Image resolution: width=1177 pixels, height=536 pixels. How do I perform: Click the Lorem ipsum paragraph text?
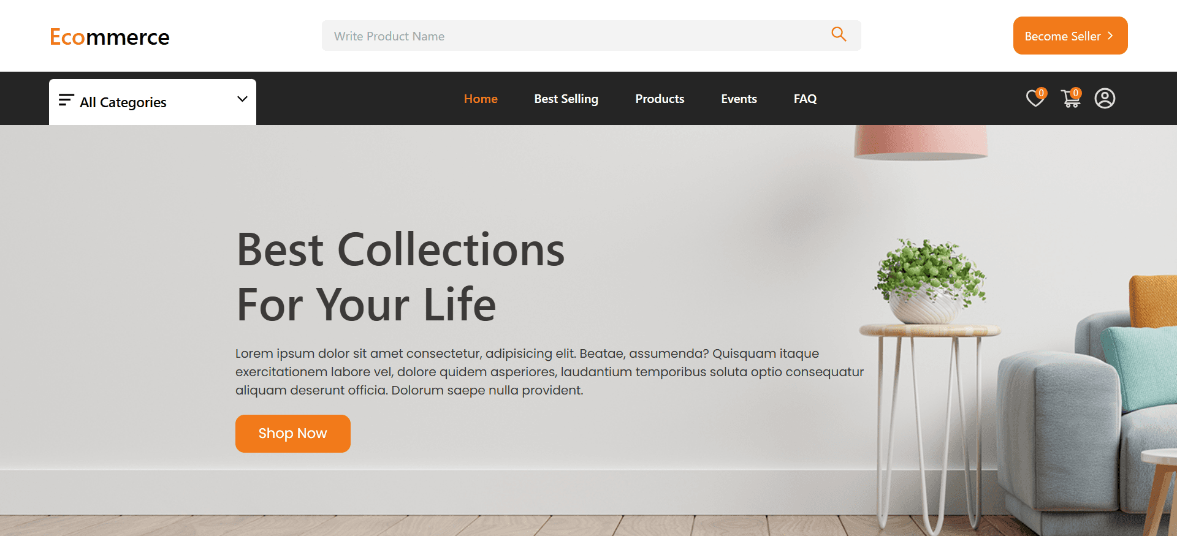pos(549,372)
